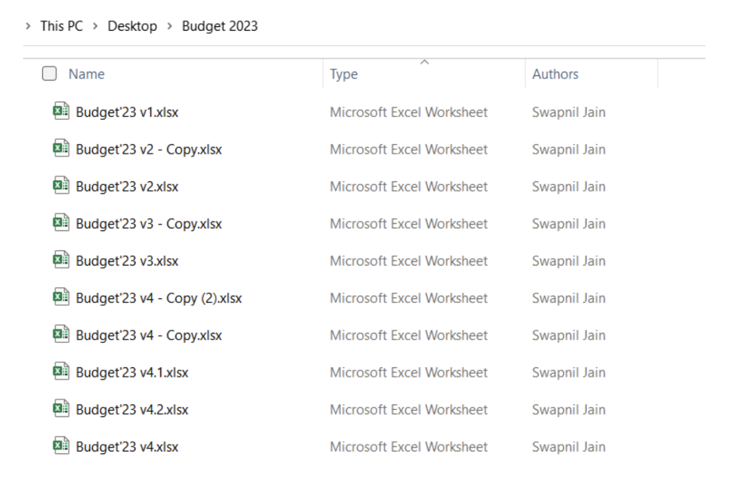Viewport: 733px width, 483px height.
Task: Select file name Budget'23 v2 - Copy.xlsx
Action: click(149, 150)
